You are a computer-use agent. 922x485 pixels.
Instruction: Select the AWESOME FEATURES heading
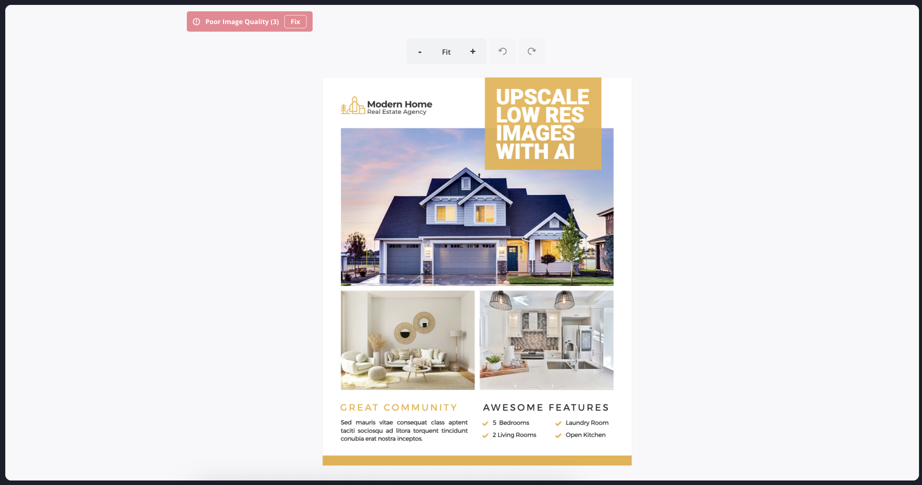tap(545, 407)
